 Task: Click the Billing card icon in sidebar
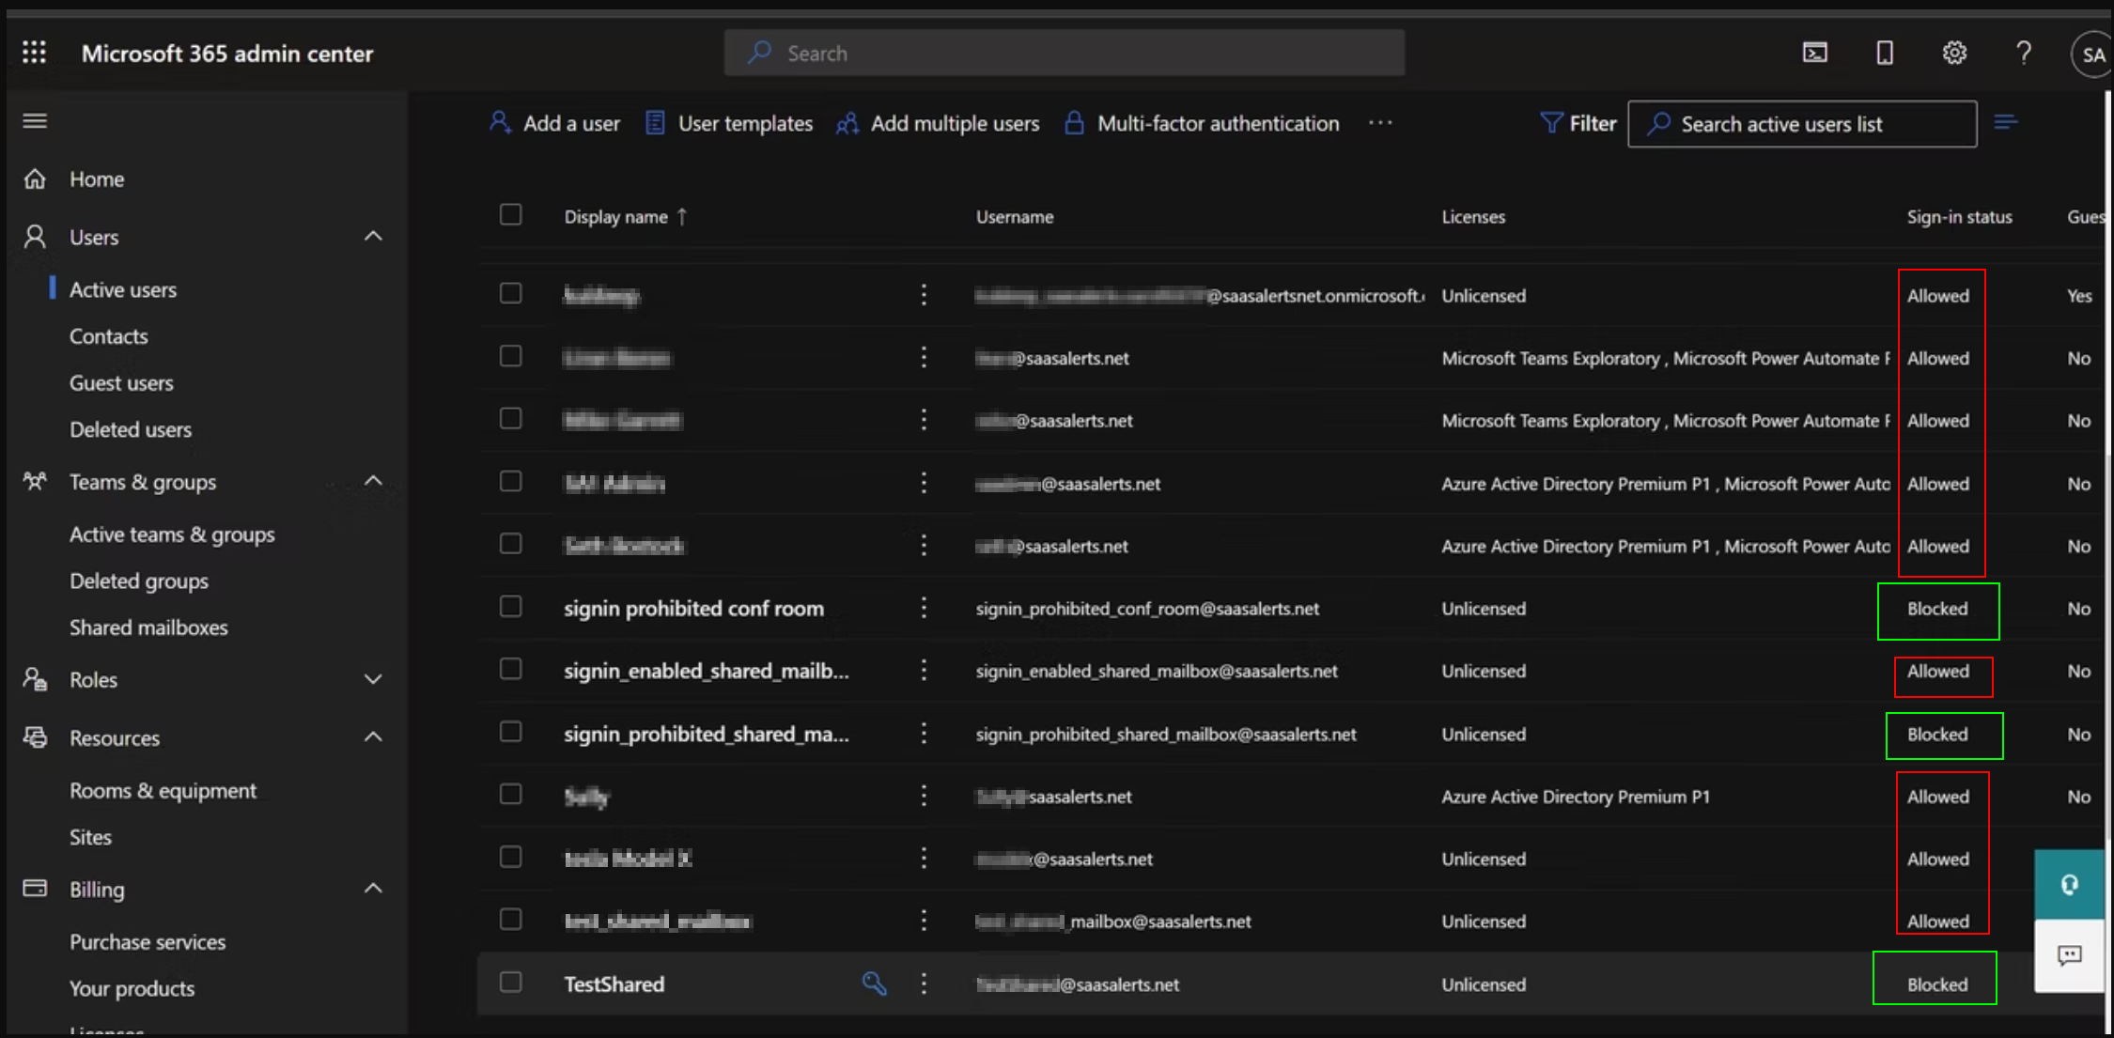click(x=35, y=889)
